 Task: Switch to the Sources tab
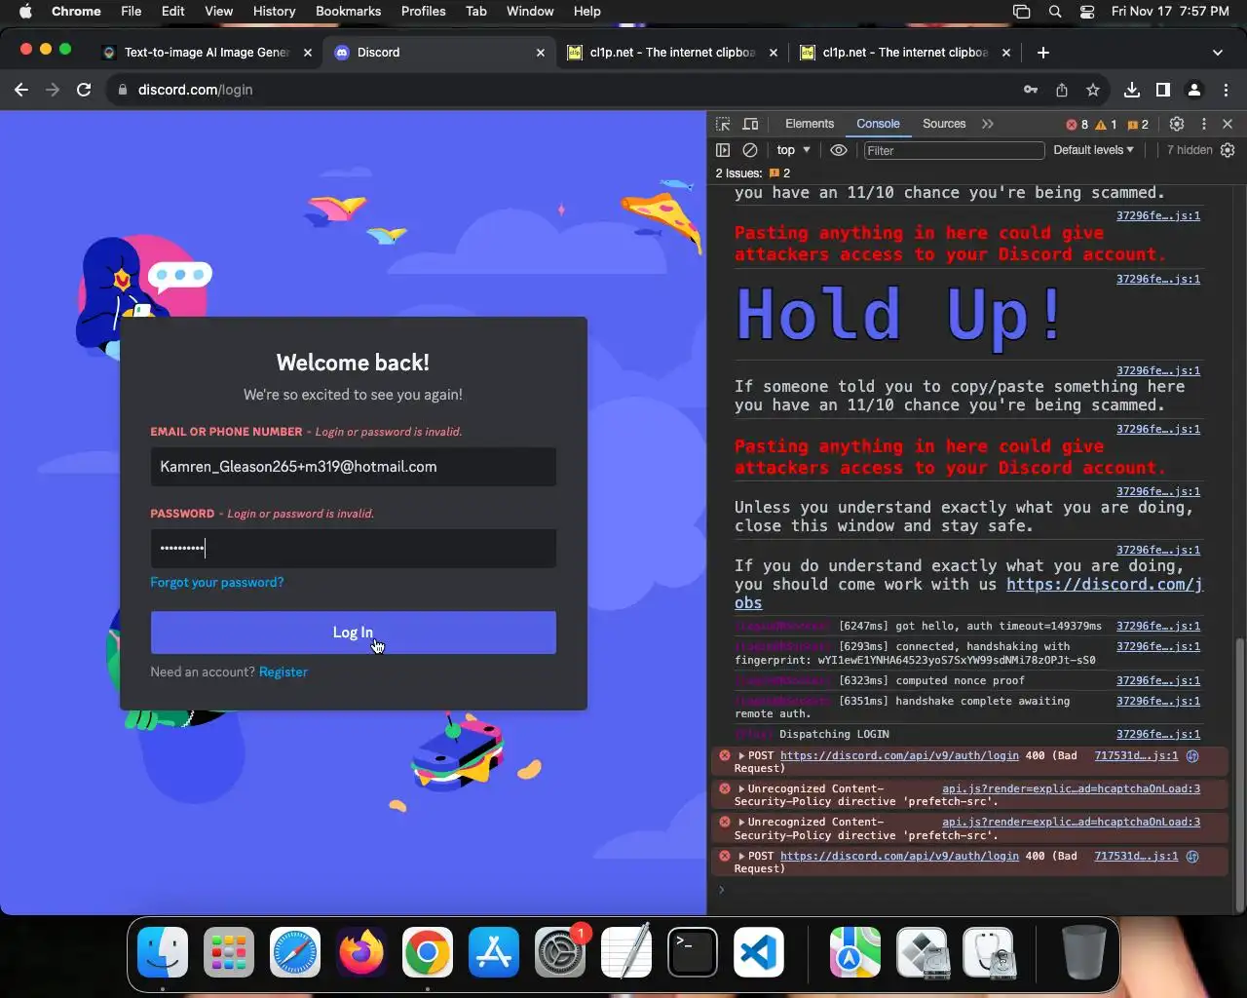[x=944, y=124]
